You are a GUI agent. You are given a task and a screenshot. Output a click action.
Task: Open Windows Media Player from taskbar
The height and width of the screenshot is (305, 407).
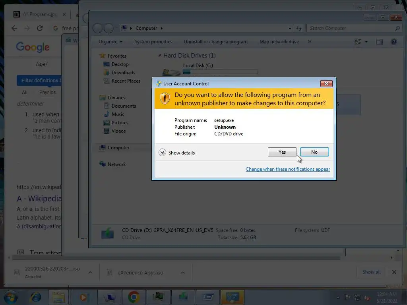tap(83, 297)
